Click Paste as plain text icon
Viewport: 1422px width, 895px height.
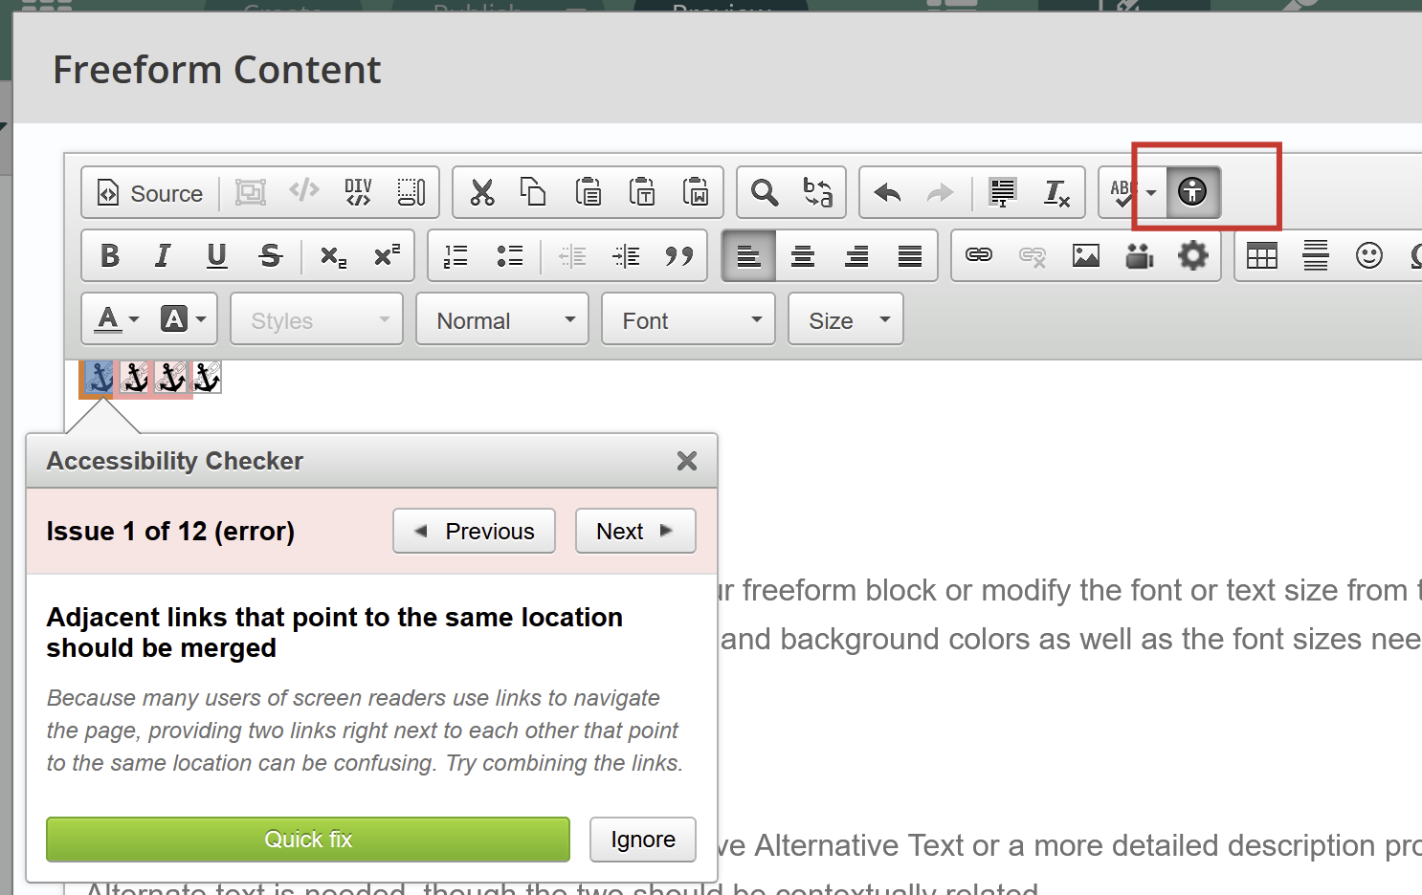[x=641, y=192]
